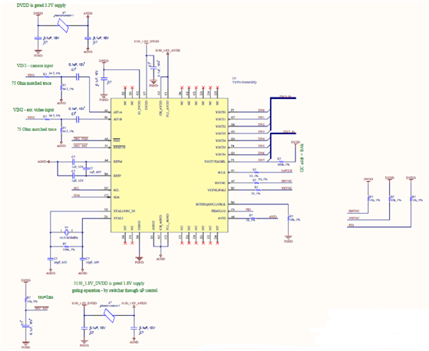Select the YOUT0 pin label

(x=220, y=112)
